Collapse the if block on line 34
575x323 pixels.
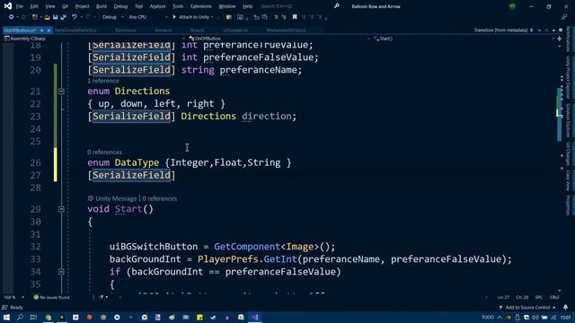62,272
